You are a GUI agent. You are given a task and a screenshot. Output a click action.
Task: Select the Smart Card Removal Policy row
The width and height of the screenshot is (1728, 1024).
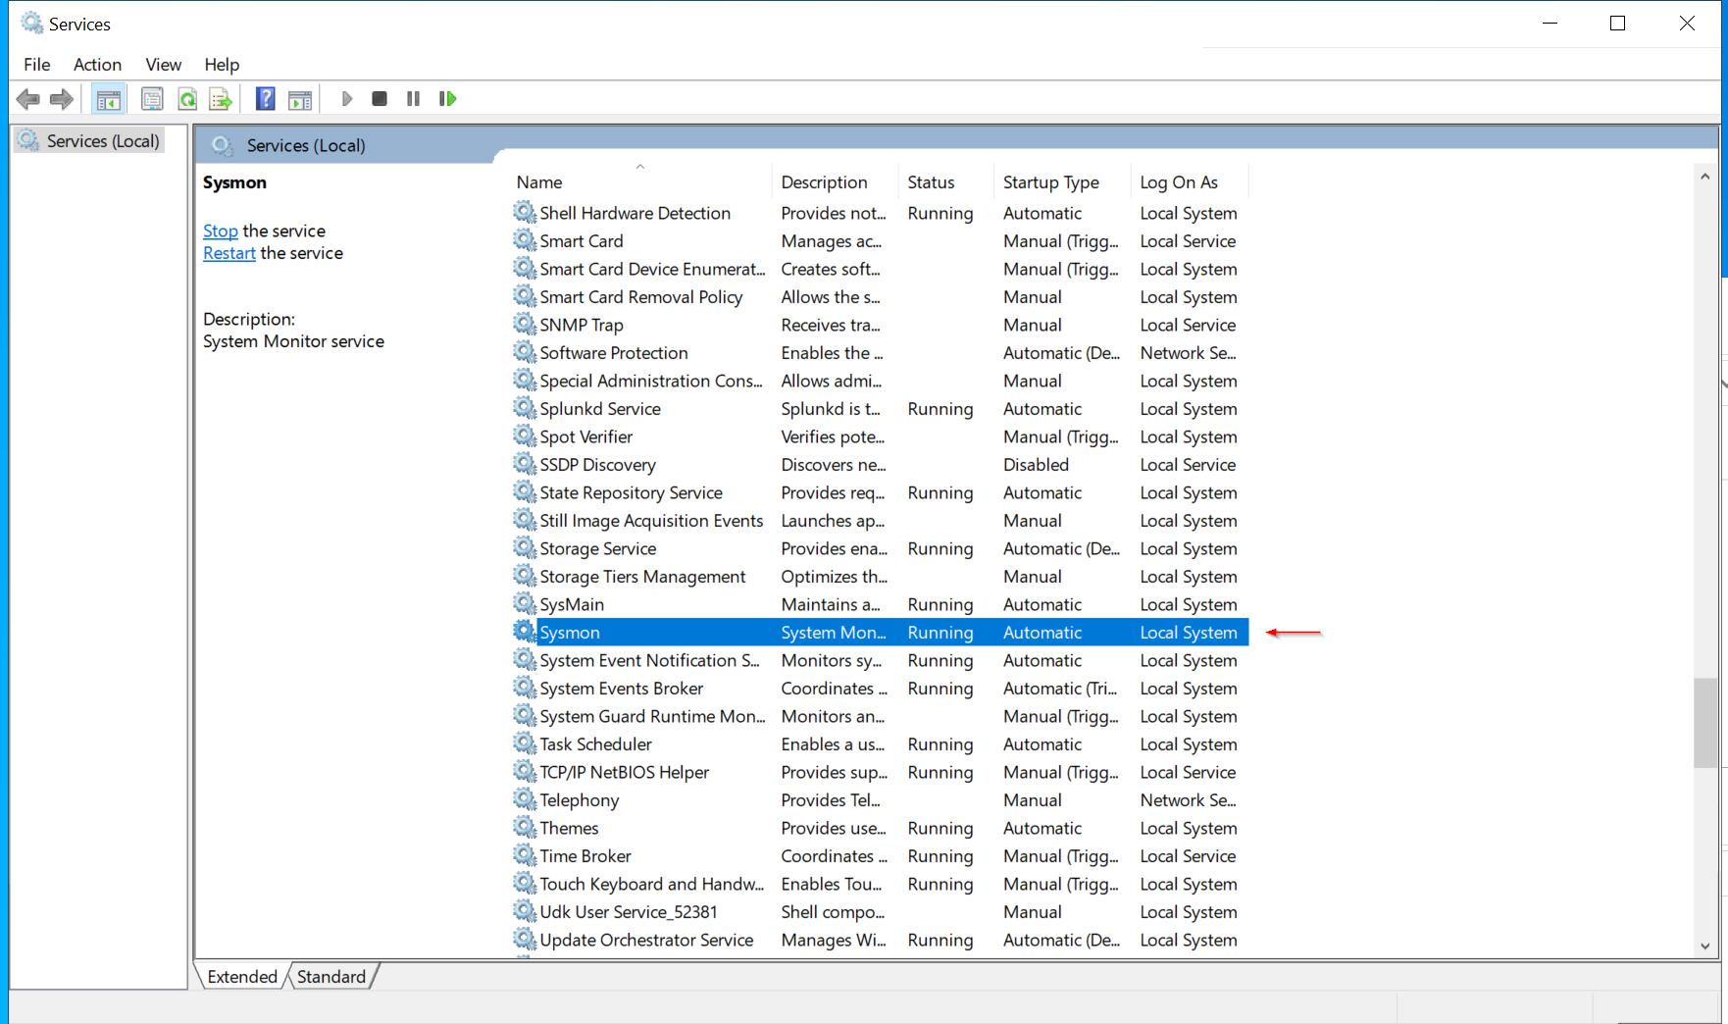coord(880,296)
